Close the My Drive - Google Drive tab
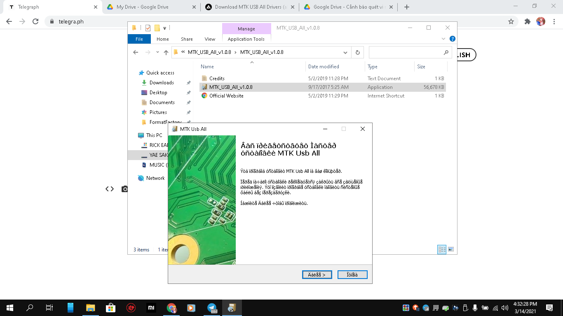This screenshot has width=563, height=316. point(194,7)
